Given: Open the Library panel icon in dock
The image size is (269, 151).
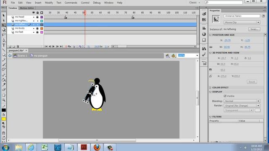Looking at the screenshot, I should [x=204, y=49].
